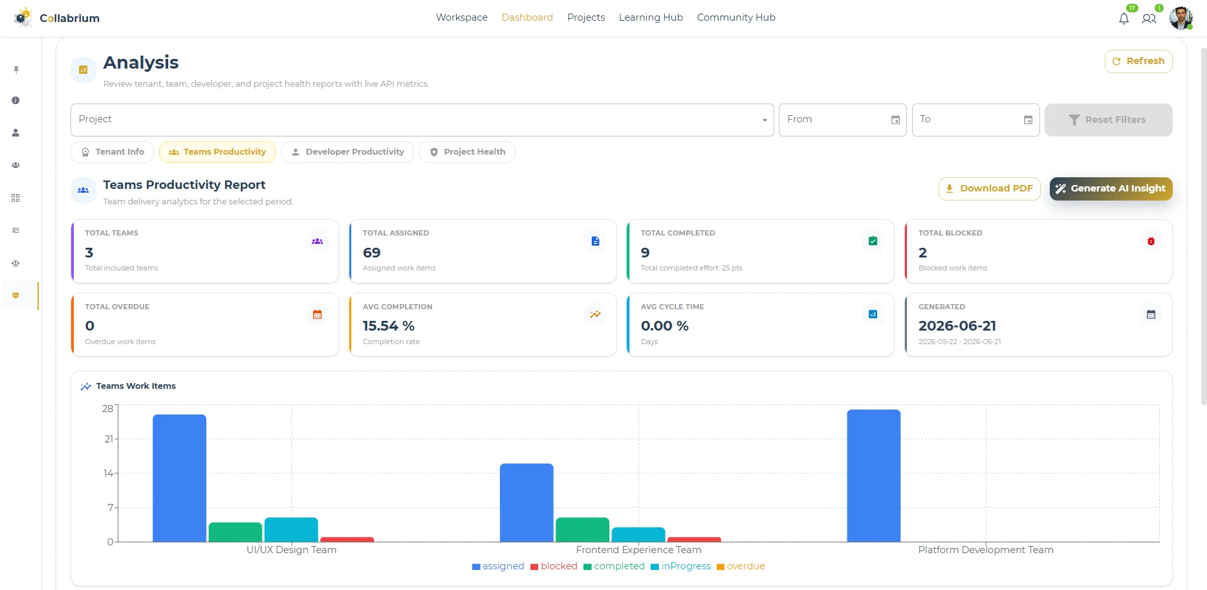1207x590 pixels.
Task: Click the UI/UX Design Team axis label
Action: (x=291, y=550)
